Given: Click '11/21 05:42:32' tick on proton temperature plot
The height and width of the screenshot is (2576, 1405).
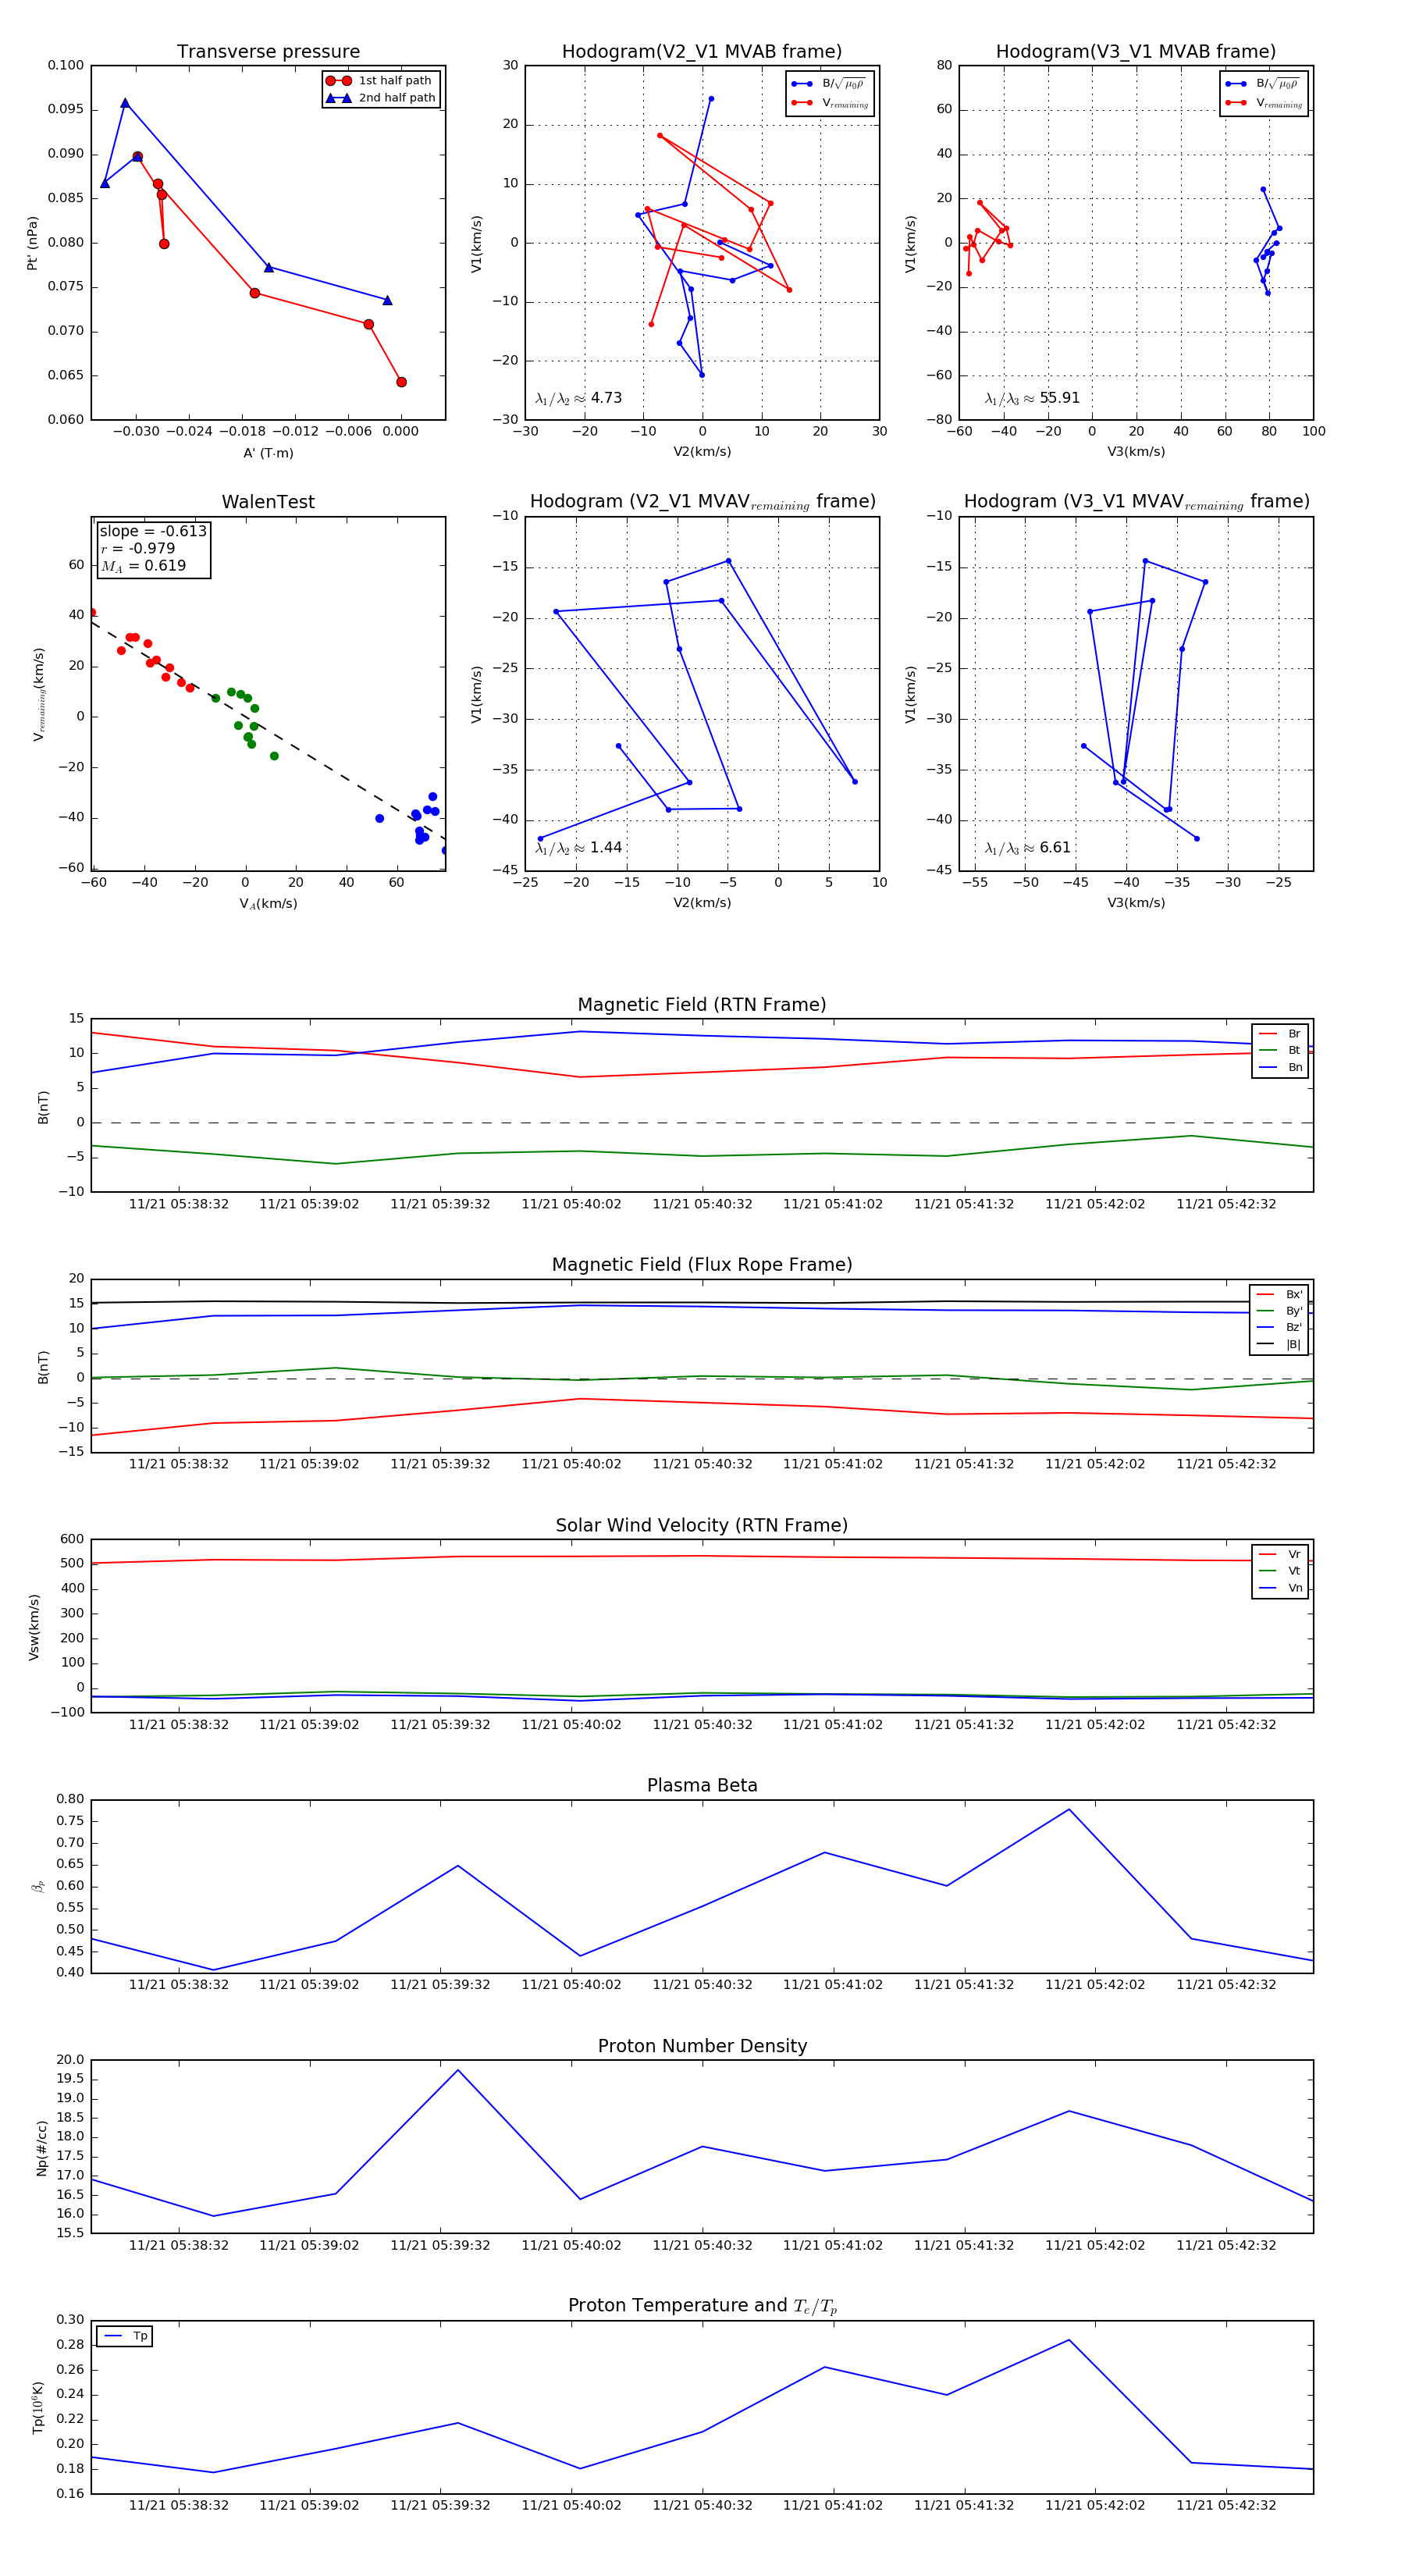Looking at the screenshot, I should pos(1226,2506).
